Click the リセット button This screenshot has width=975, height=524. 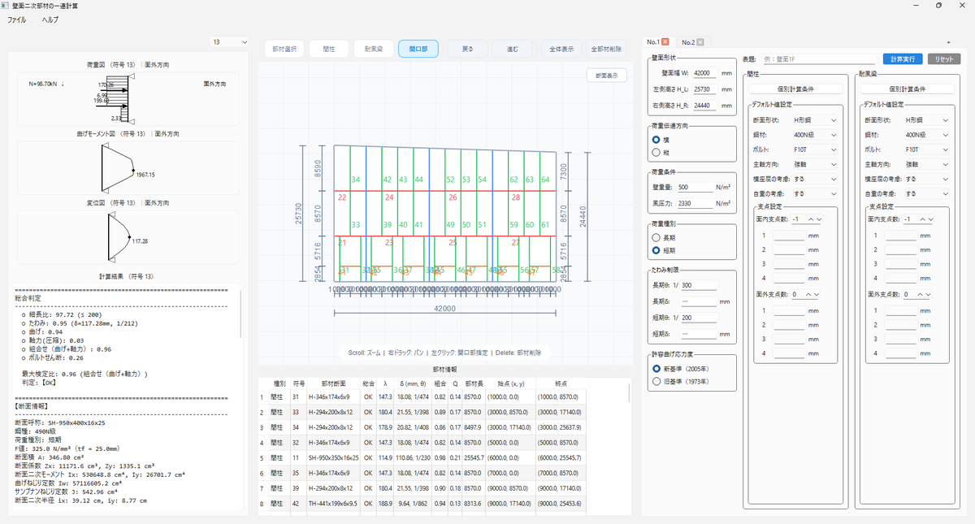tap(943, 59)
